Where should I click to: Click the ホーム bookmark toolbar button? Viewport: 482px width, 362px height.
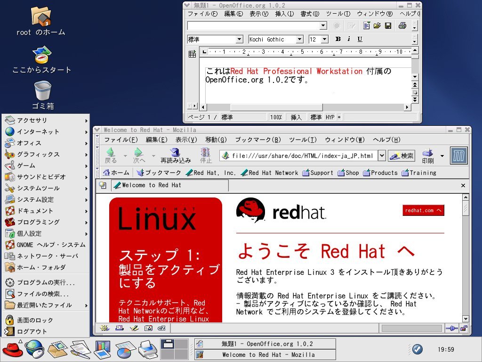(x=116, y=173)
